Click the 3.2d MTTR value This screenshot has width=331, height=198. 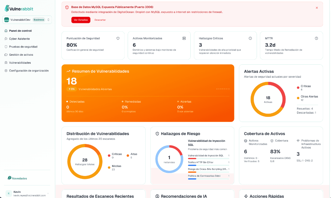[x=270, y=45]
